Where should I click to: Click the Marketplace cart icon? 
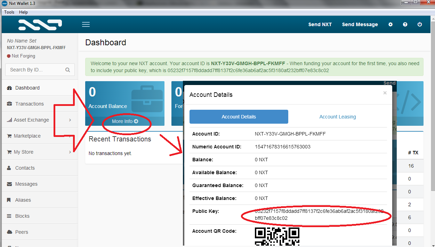tap(9, 136)
